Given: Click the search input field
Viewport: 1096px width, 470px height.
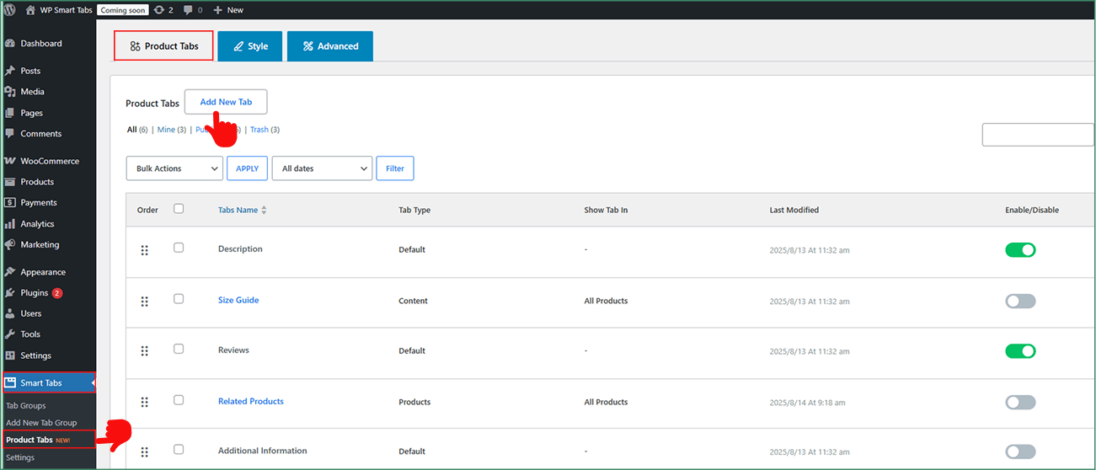Looking at the screenshot, I should [x=1038, y=135].
